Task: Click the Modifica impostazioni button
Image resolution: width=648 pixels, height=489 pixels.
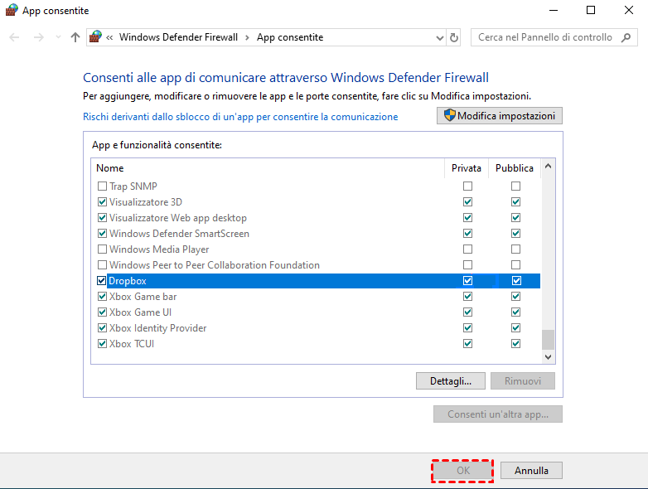Action: pos(500,116)
